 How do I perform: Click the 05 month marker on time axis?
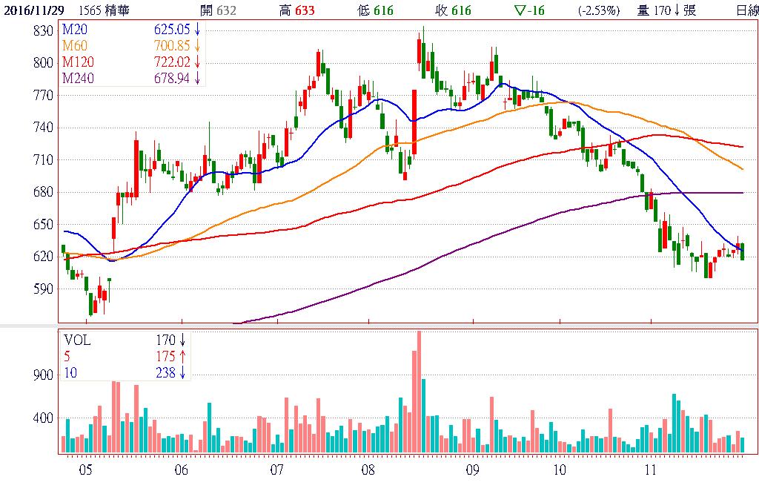tap(85, 470)
